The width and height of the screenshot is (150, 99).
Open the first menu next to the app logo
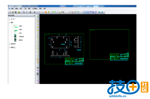(x=12, y=9)
